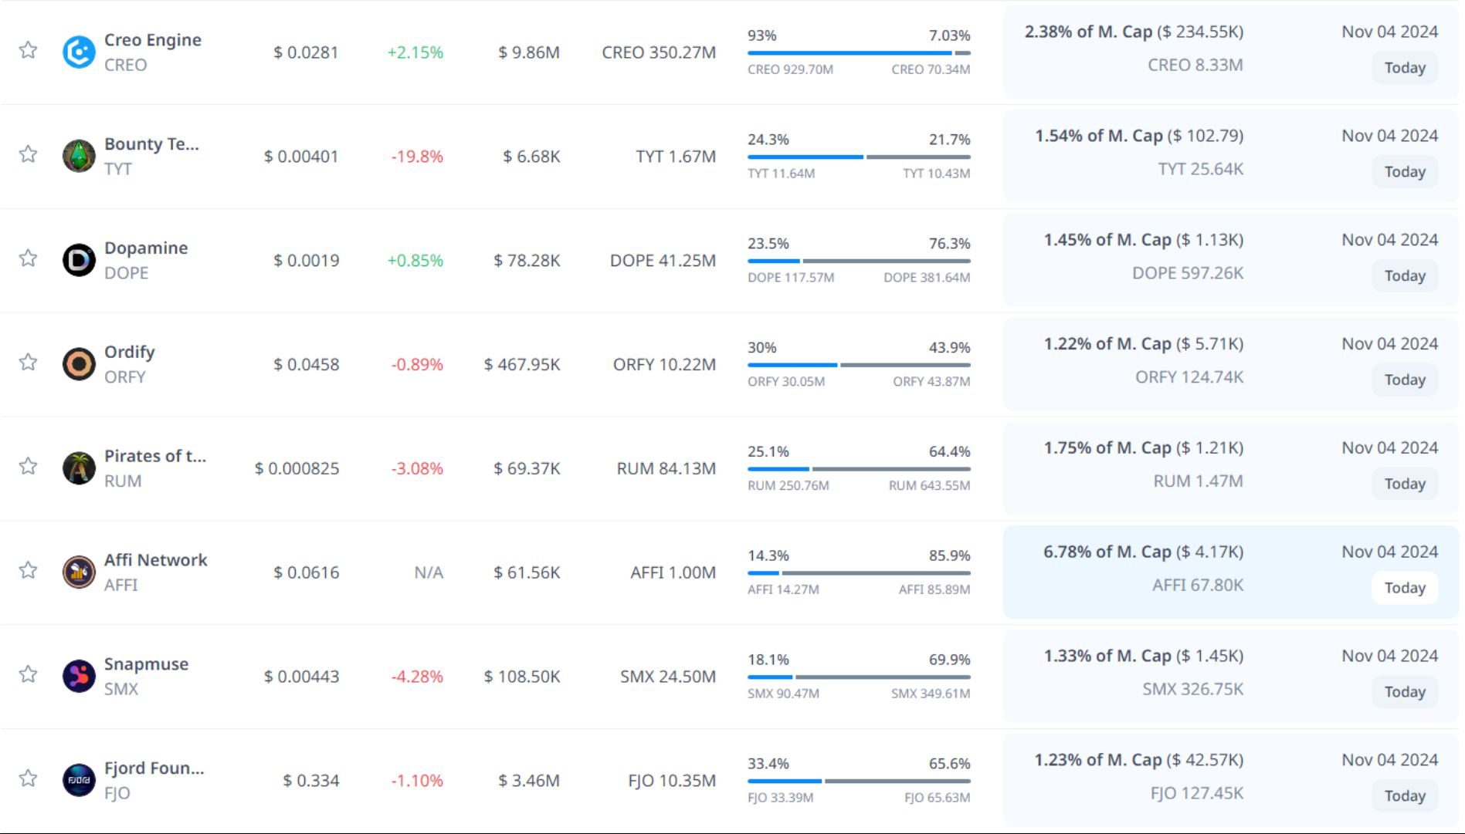Open the Affi Network token name link
Screen dimensions: 1465x834
coord(155,560)
